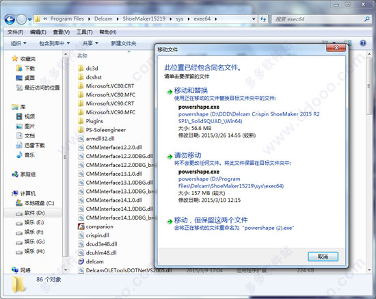
Task: Select the PS-Soleengineer folder icon
Action: pos(81,130)
